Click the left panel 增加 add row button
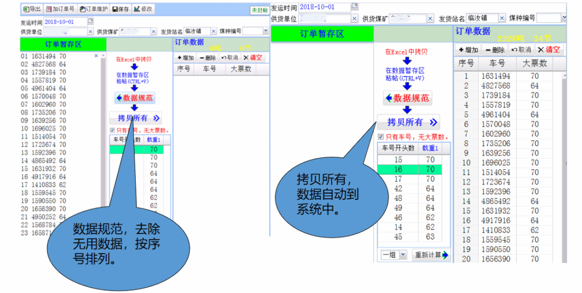This screenshot has height=293, width=582. coord(186,57)
